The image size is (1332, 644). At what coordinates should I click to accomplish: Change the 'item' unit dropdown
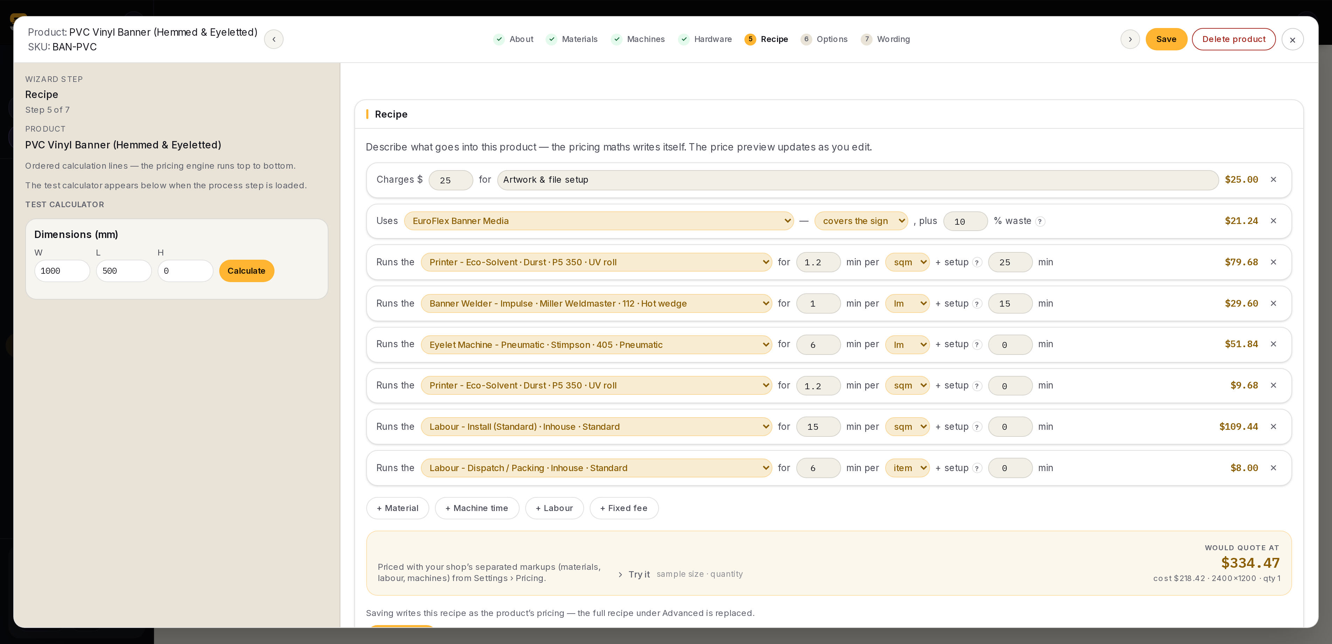coord(908,468)
